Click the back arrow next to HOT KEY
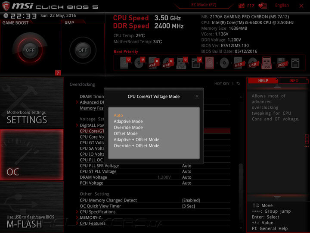The height and width of the screenshot is (233, 310). (238, 84)
